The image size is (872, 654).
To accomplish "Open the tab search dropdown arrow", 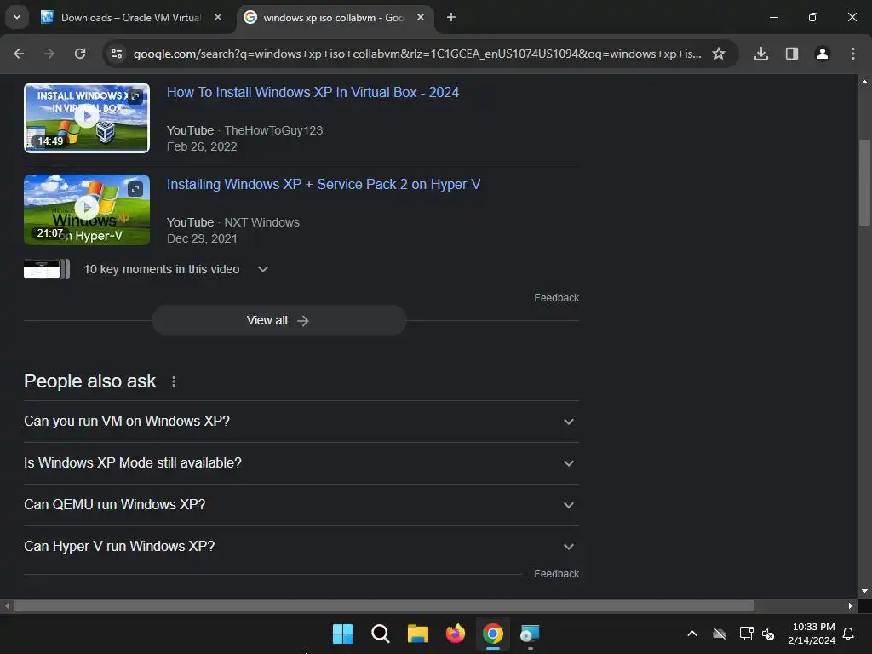I will (x=17, y=17).
